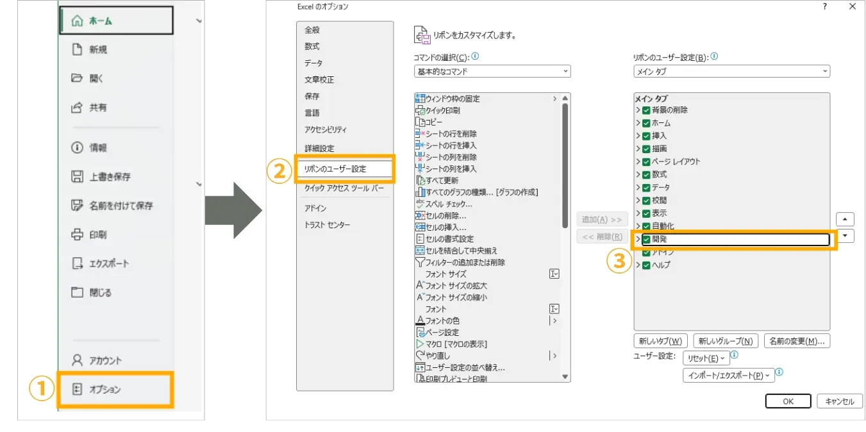Toggle the 描画 tab checkbox
Image resolution: width=866 pixels, height=432 pixels.
point(646,149)
